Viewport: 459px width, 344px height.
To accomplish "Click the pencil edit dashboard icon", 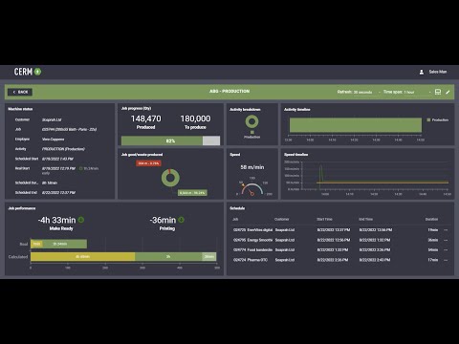I will (448, 92).
